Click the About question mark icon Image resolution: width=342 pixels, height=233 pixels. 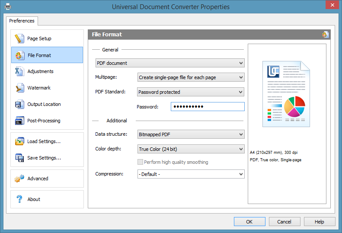click(x=19, y=199)
